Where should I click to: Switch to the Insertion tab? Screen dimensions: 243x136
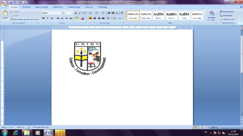tap(26, 6)
